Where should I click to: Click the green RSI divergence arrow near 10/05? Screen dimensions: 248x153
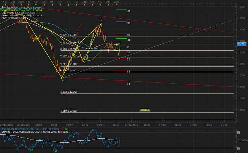56,151
